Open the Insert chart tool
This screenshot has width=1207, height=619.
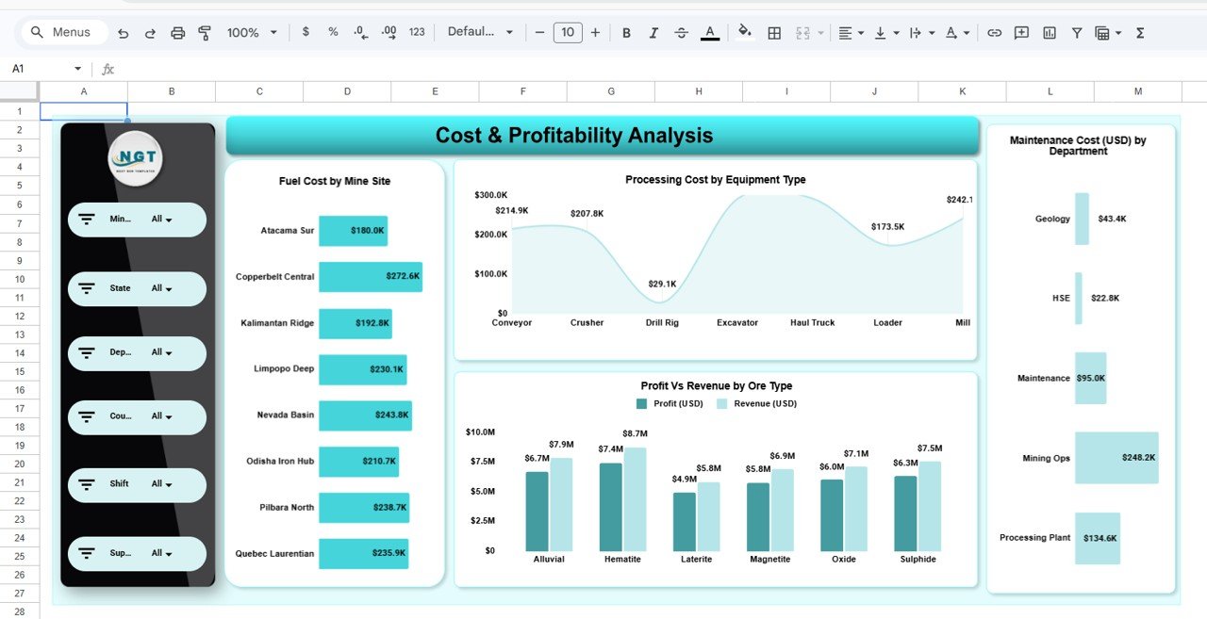point(1050,33)
